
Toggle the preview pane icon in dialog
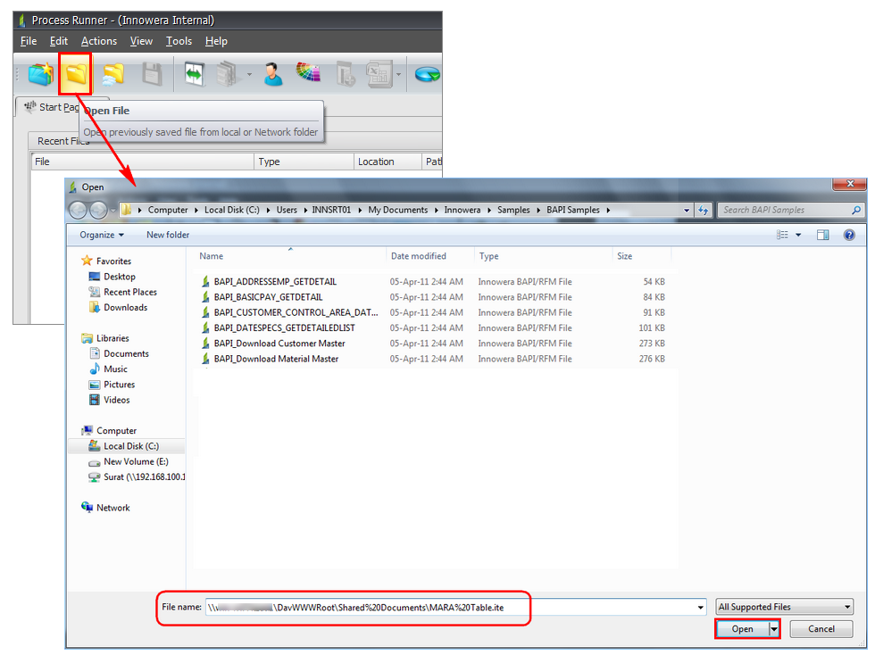click(823, 235)
